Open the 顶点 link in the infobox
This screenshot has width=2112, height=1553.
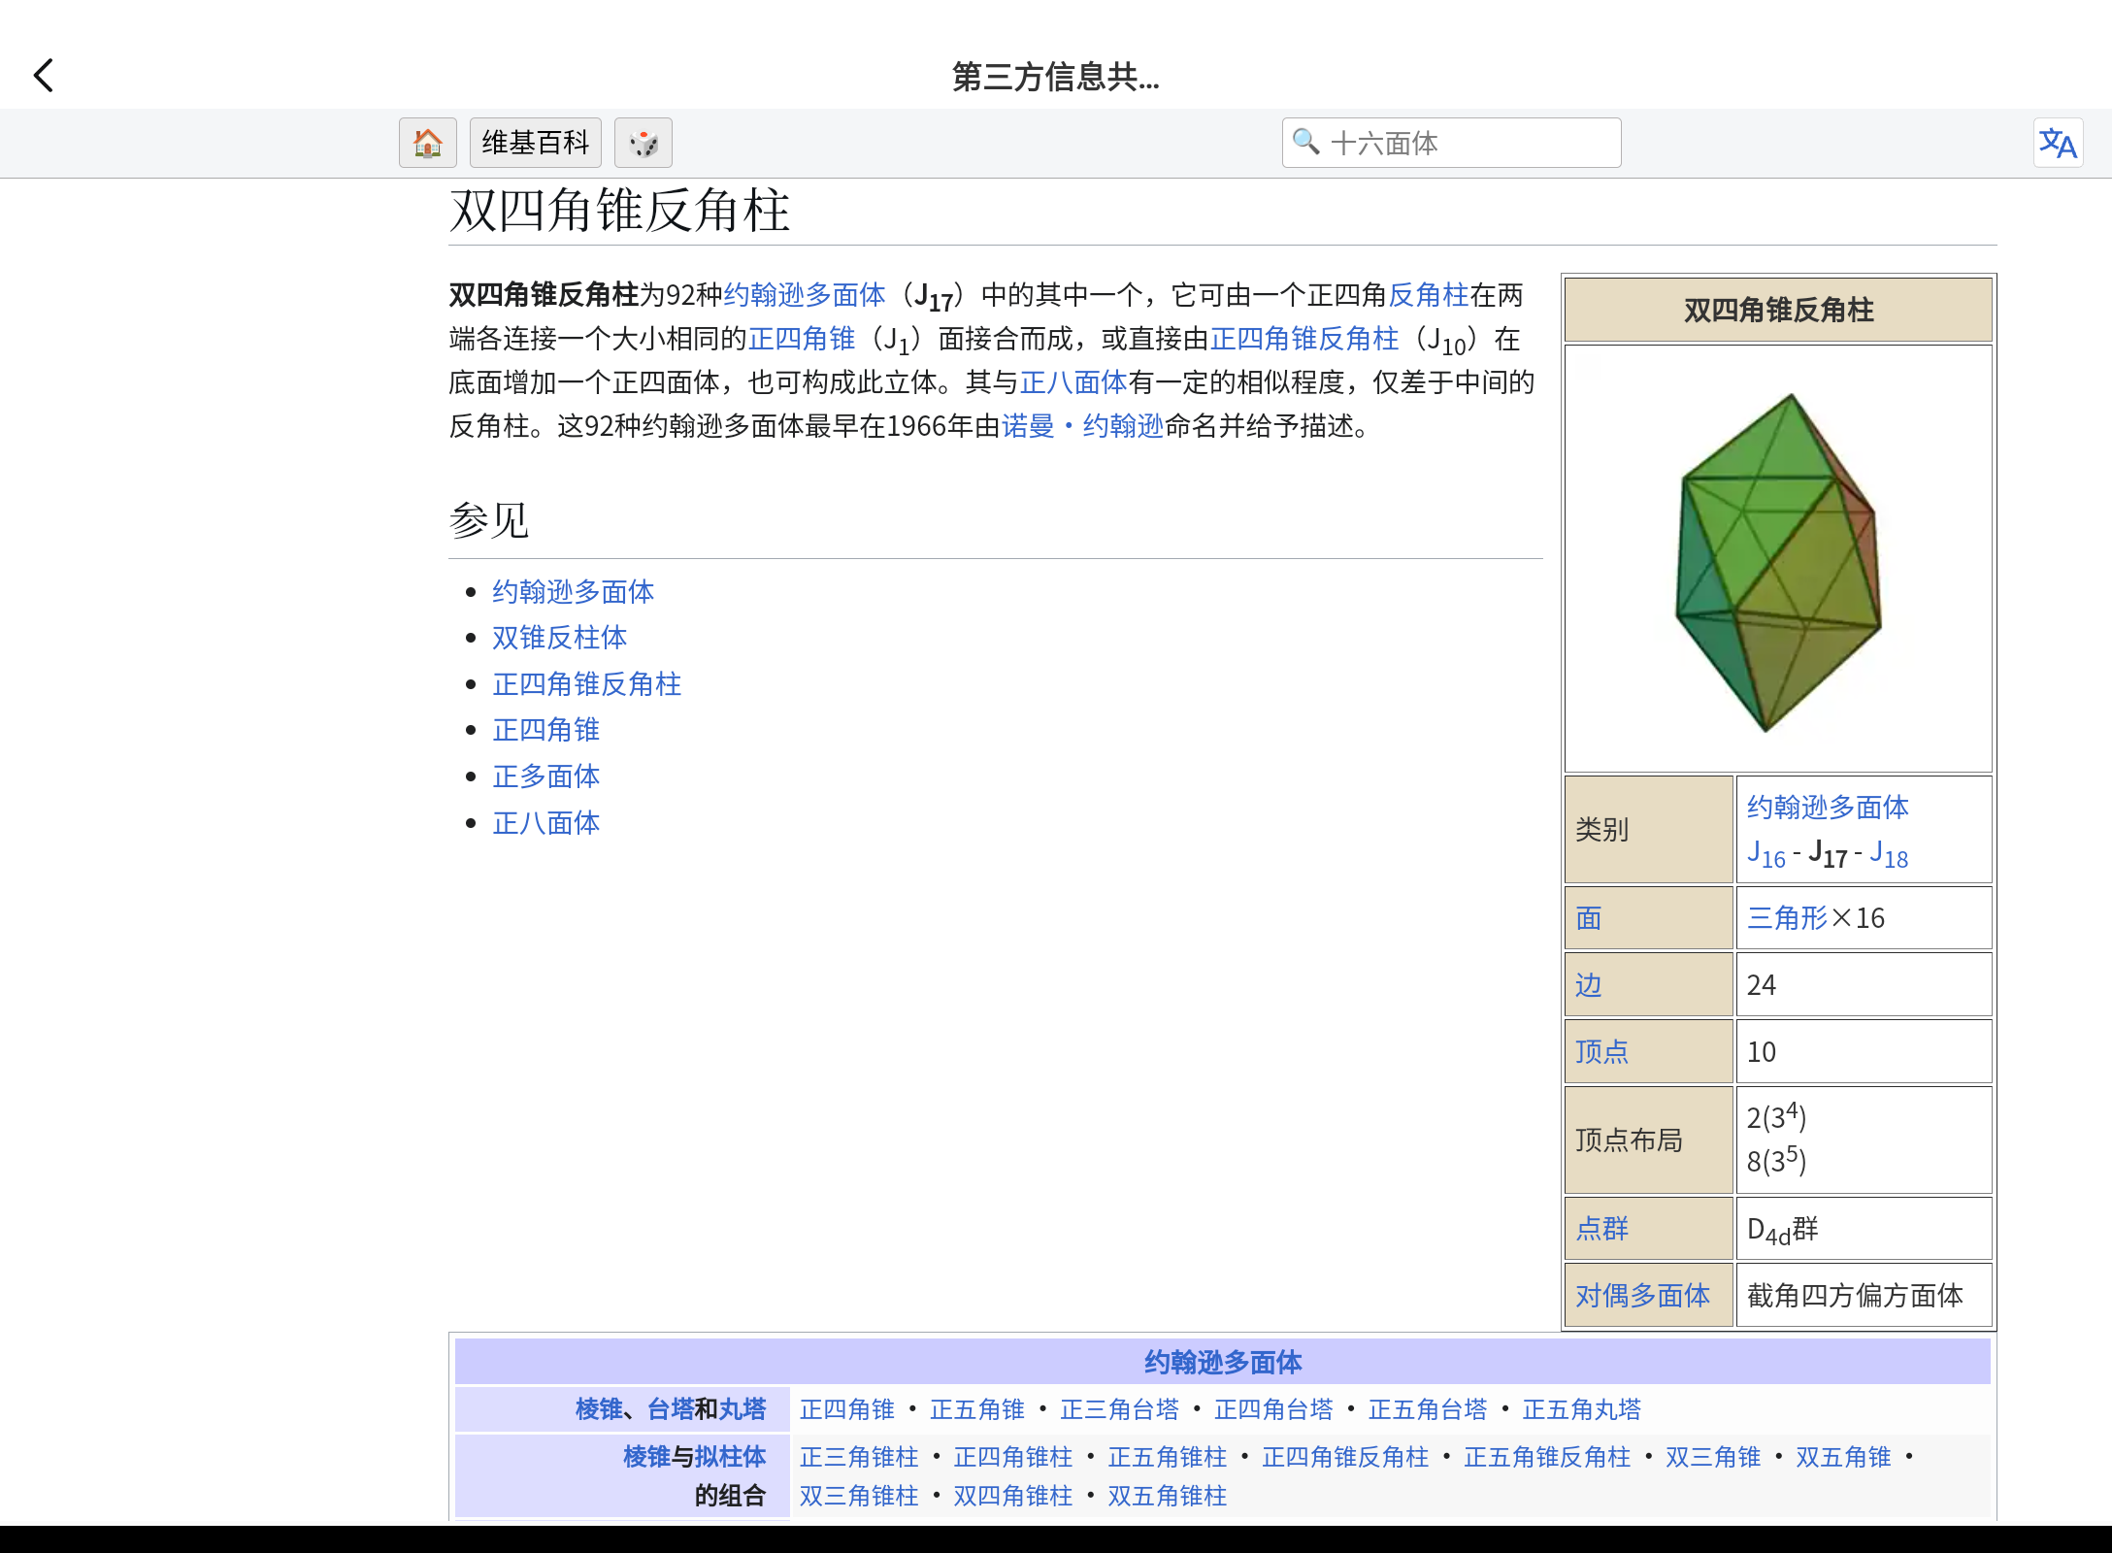coord(1601,1050)
